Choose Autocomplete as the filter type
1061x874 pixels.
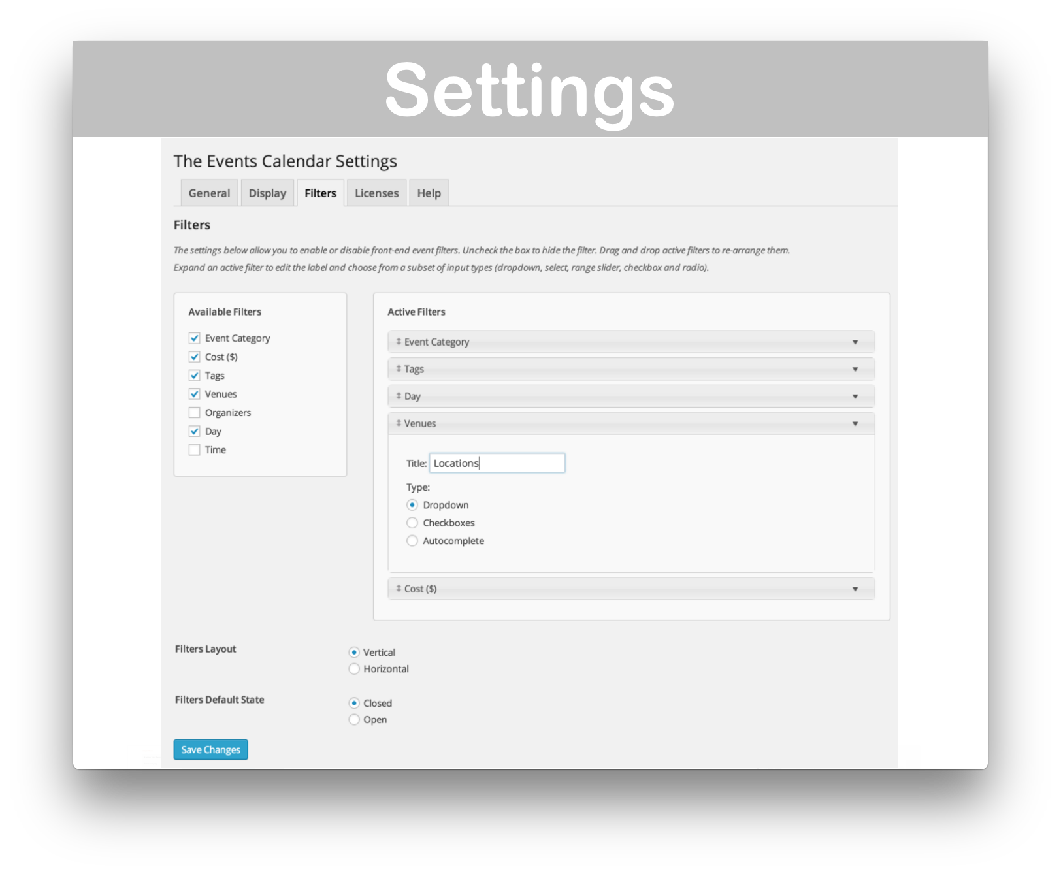tap(412, 541)
